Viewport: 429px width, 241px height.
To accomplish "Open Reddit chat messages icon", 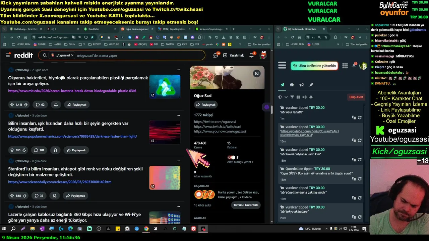I will coord(216,55).
